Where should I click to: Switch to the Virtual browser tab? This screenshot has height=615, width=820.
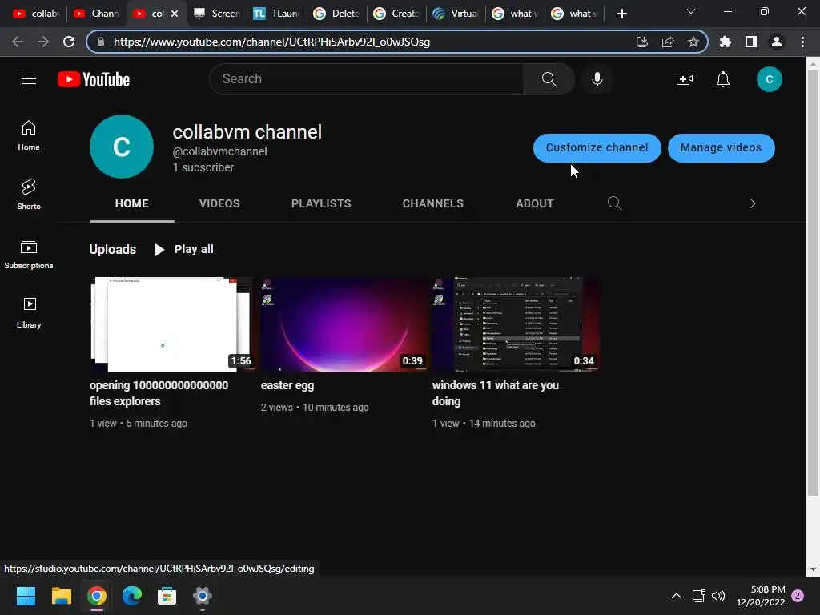pyautogui.click(x=456, y=14)
